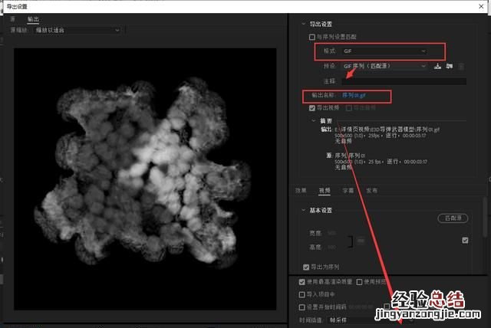Open the 格式 GIF format dropdown

coord(384,51)
